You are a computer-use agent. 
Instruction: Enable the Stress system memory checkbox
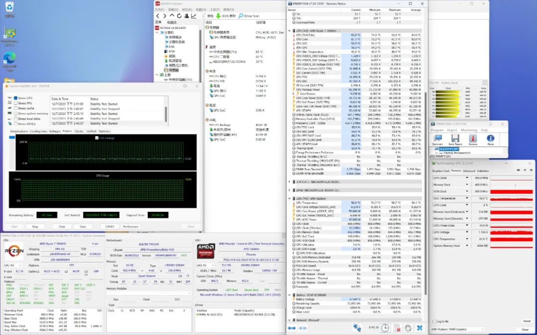pyautogui.click(x=15, y=114)
